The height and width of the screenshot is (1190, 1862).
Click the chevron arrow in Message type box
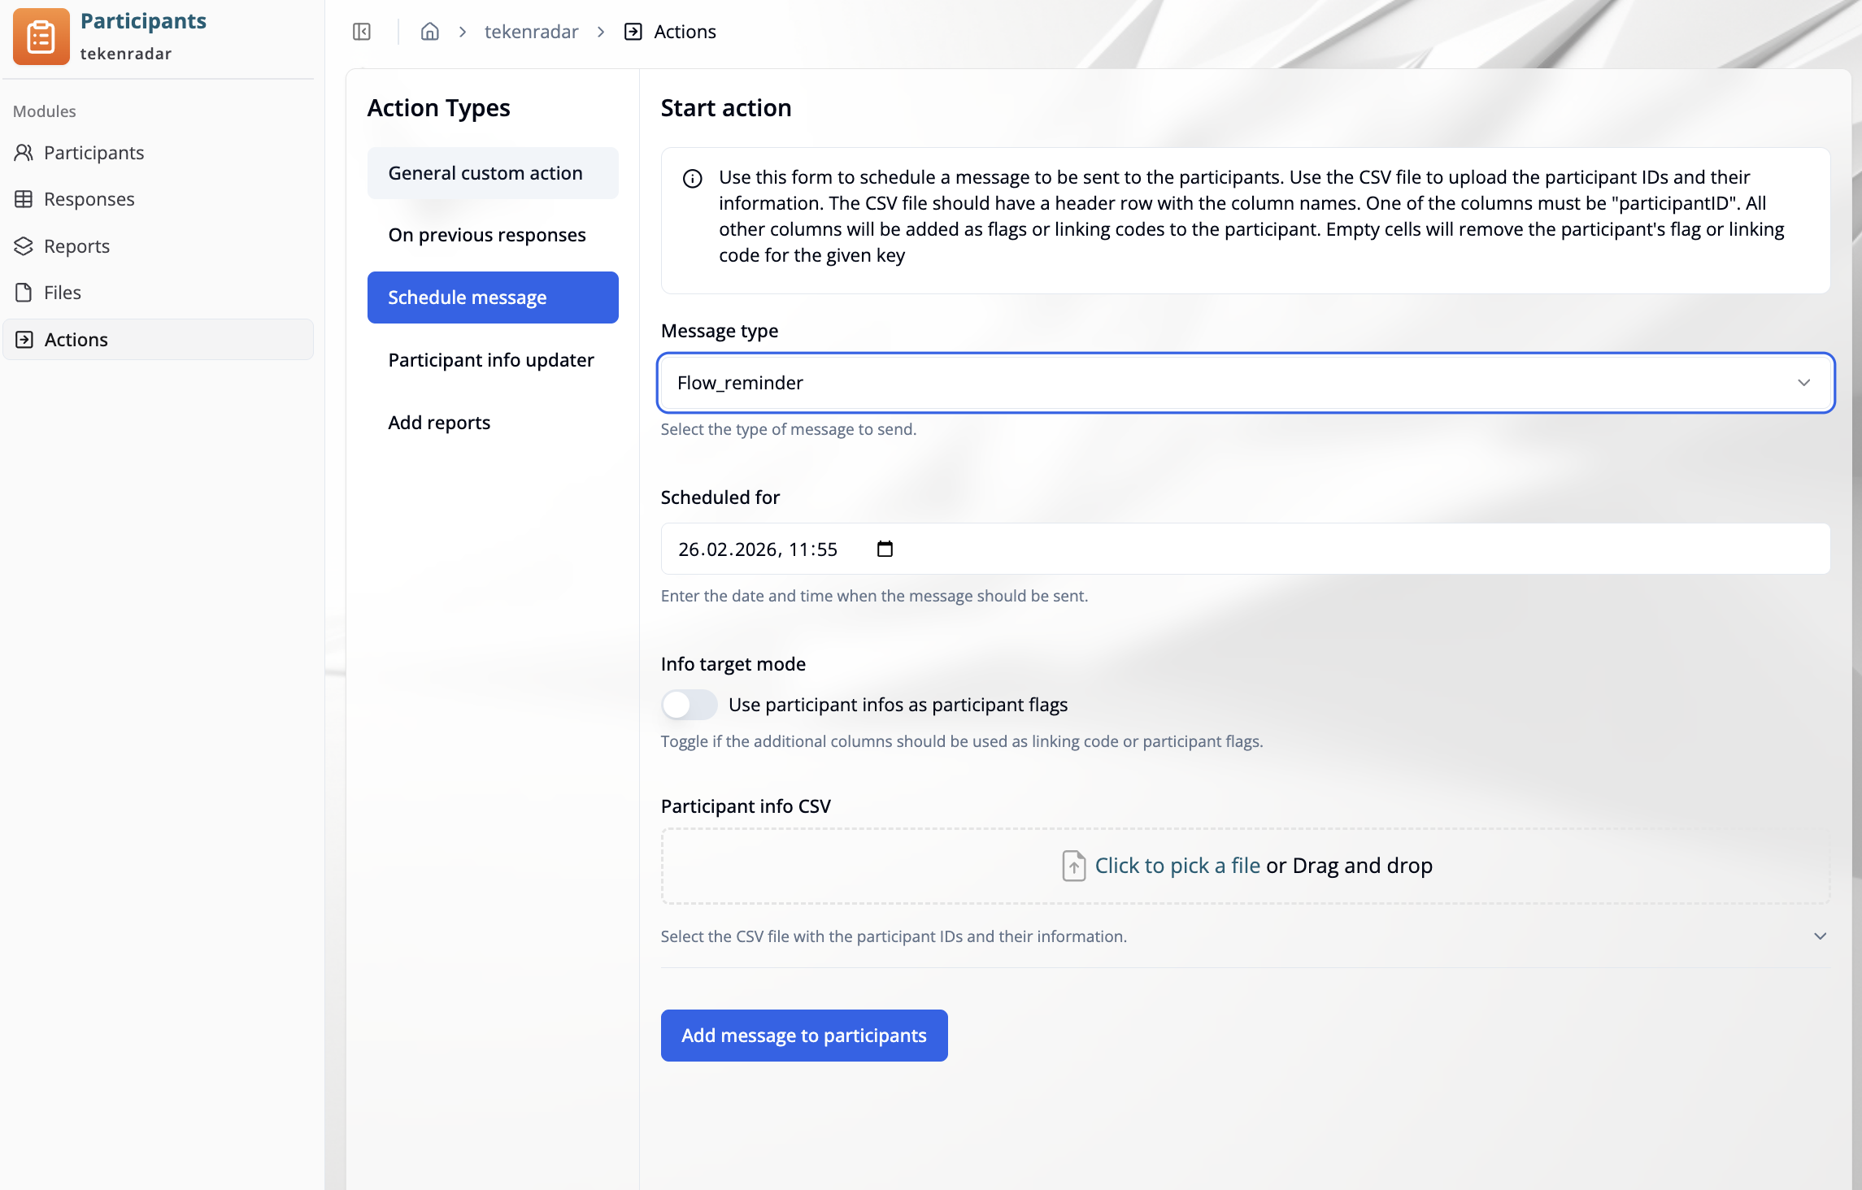[x=1803, y=383]
